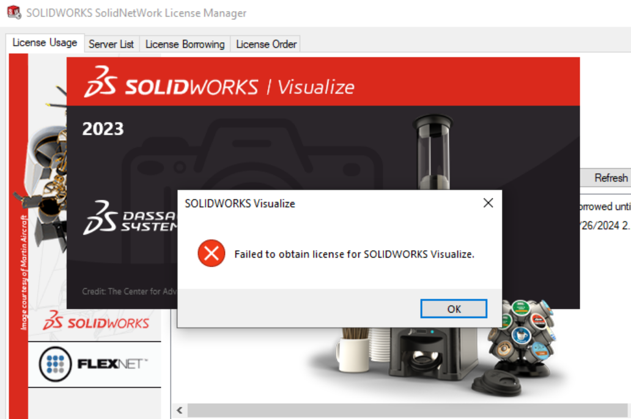Click the error message 'Failed to obtain license'
Screen dimensions: 631x419
point(354,254)
